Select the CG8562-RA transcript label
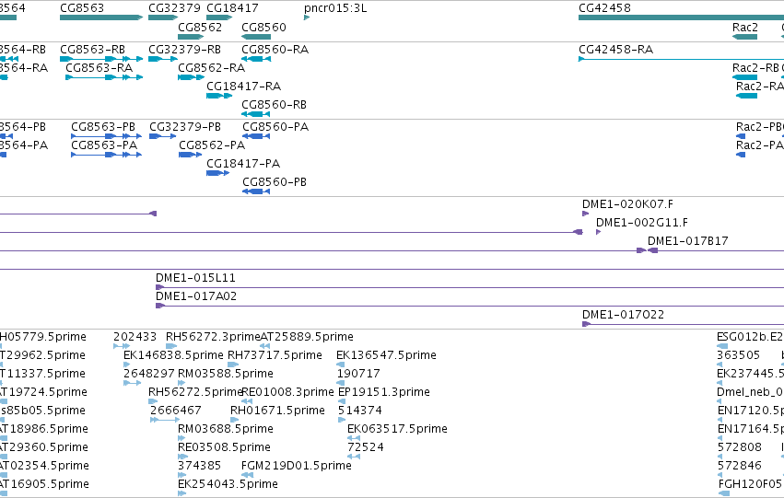The height and width of the screenshot is (498, 784). pyautogui.click(x=212, y=68)
